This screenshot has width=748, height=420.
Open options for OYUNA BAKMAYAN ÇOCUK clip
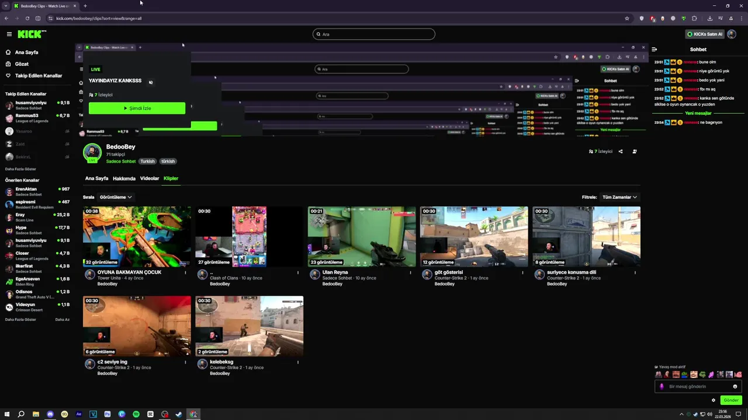point(185,272)
